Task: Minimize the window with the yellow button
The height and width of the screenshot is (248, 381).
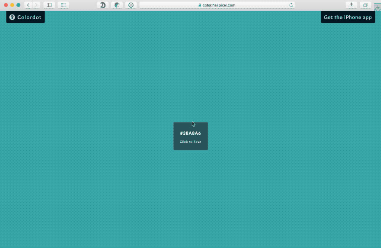Action: 12,5
